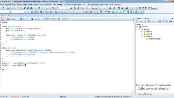This screenshot has width=174, height=98.
Task: Click the printer icon in the toolbar
Action: point(35,8)
